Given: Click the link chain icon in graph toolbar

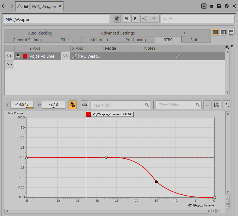Looking at the screenshot, I should pyautogui.click(x=85, y=105).
